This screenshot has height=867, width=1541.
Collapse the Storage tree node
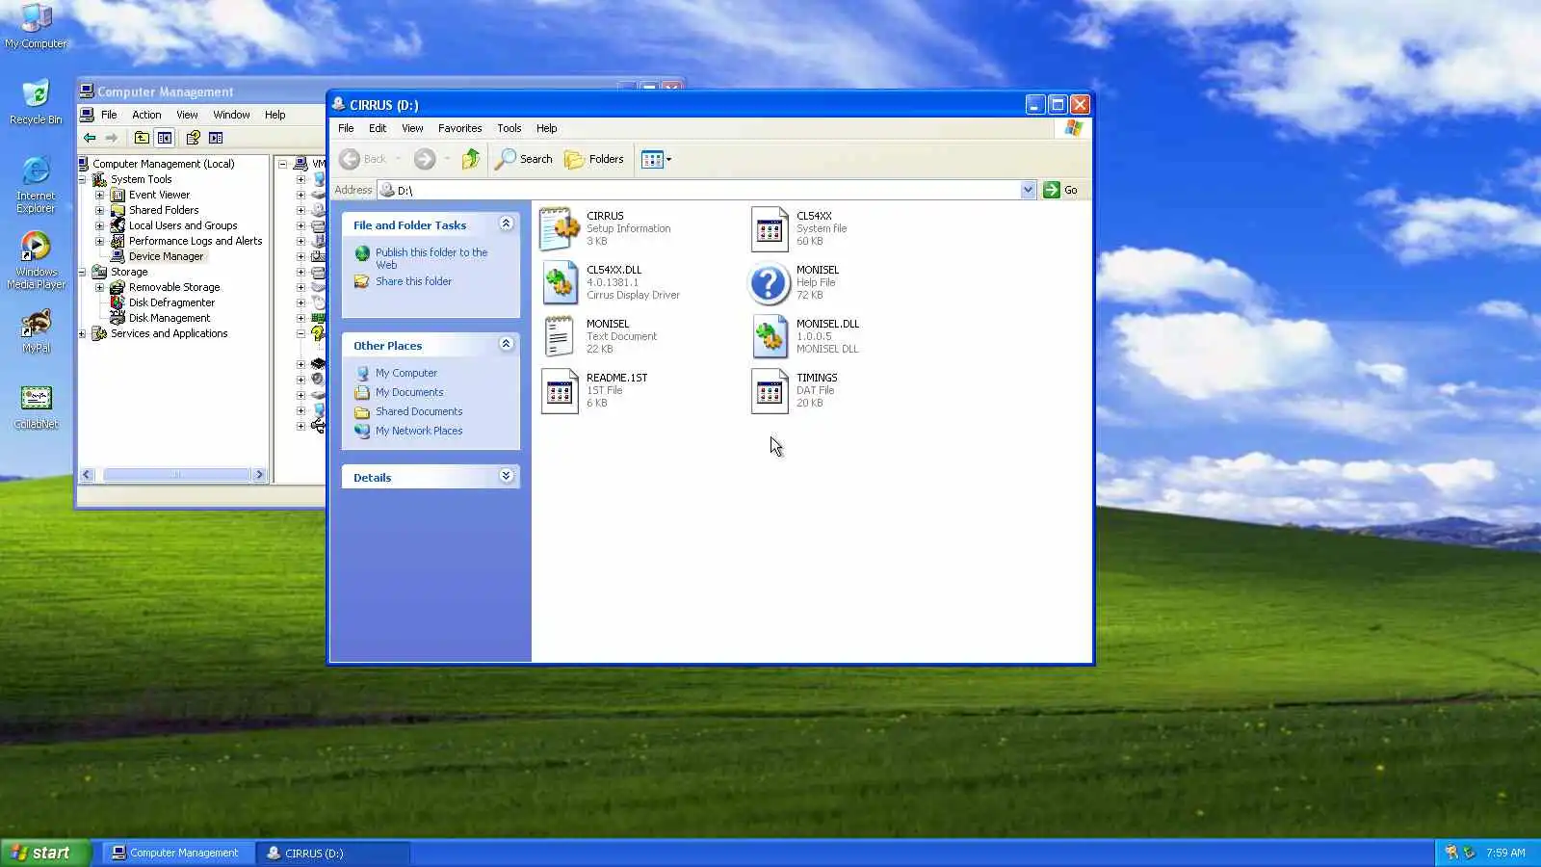coord(82,272)
